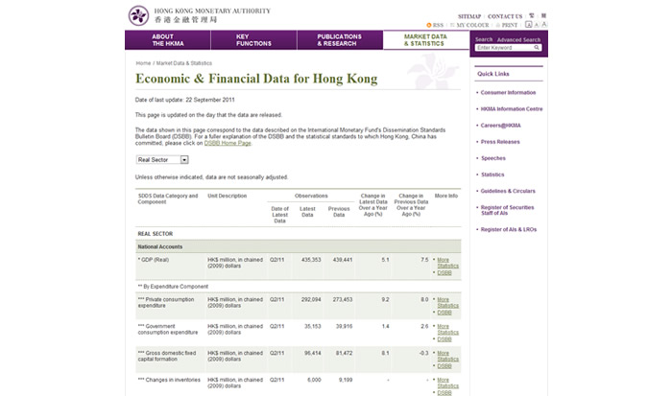Go to Press Releases quick link
Screen dimensions: 672x396
[x=500, y=141]
